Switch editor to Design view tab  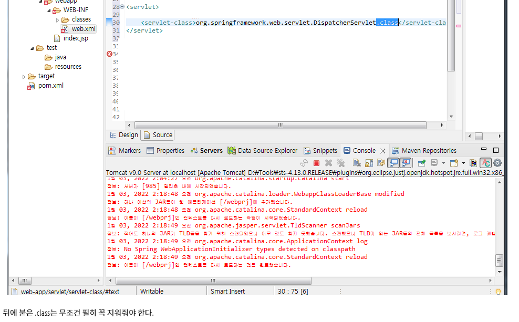(124, 135)
